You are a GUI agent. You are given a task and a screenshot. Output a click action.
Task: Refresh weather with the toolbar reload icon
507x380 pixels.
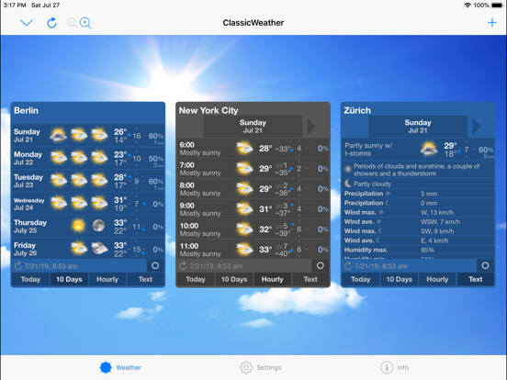pos(51,23)
